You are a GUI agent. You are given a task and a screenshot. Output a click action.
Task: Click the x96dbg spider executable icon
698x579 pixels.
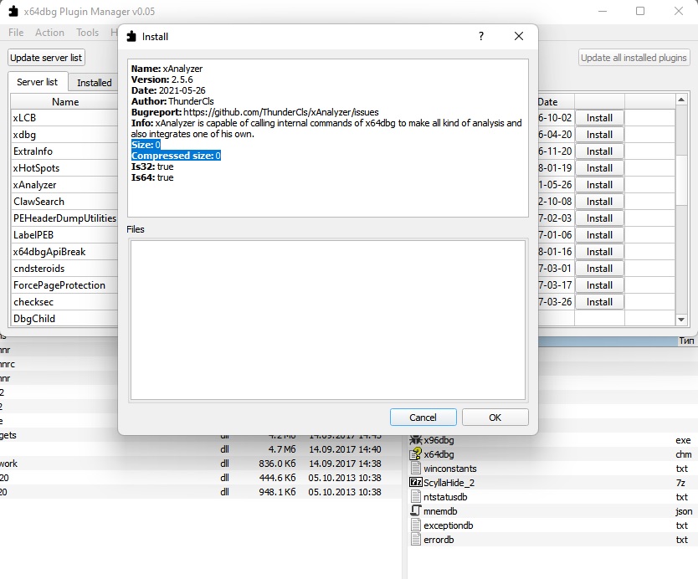415,438
